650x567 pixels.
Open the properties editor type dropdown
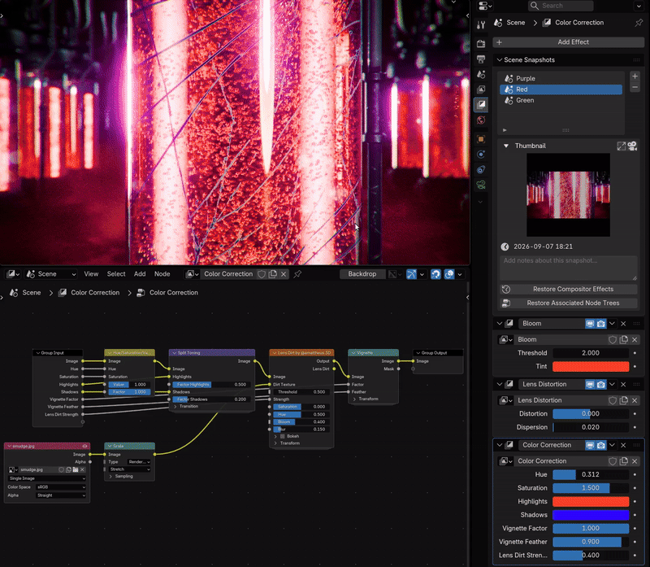coord(485,6)
